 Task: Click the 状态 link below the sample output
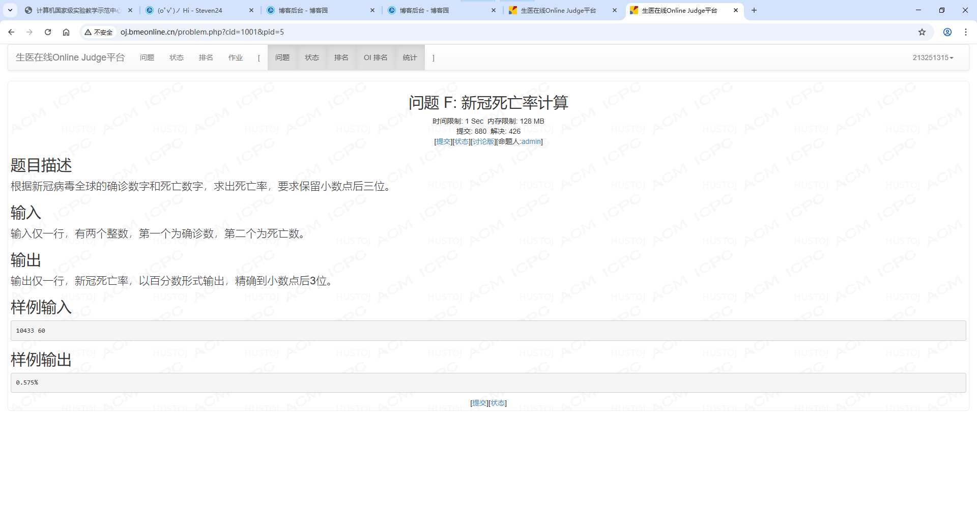498,403
